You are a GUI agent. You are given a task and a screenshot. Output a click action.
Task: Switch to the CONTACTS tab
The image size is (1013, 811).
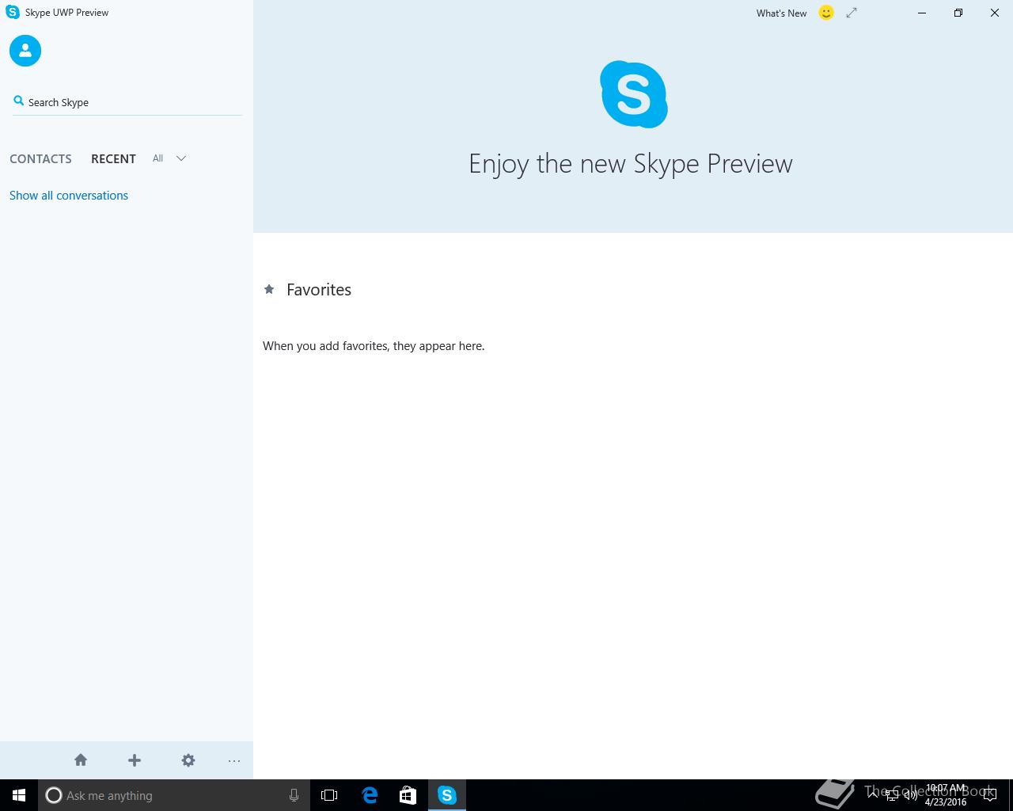tap(40, 158)
